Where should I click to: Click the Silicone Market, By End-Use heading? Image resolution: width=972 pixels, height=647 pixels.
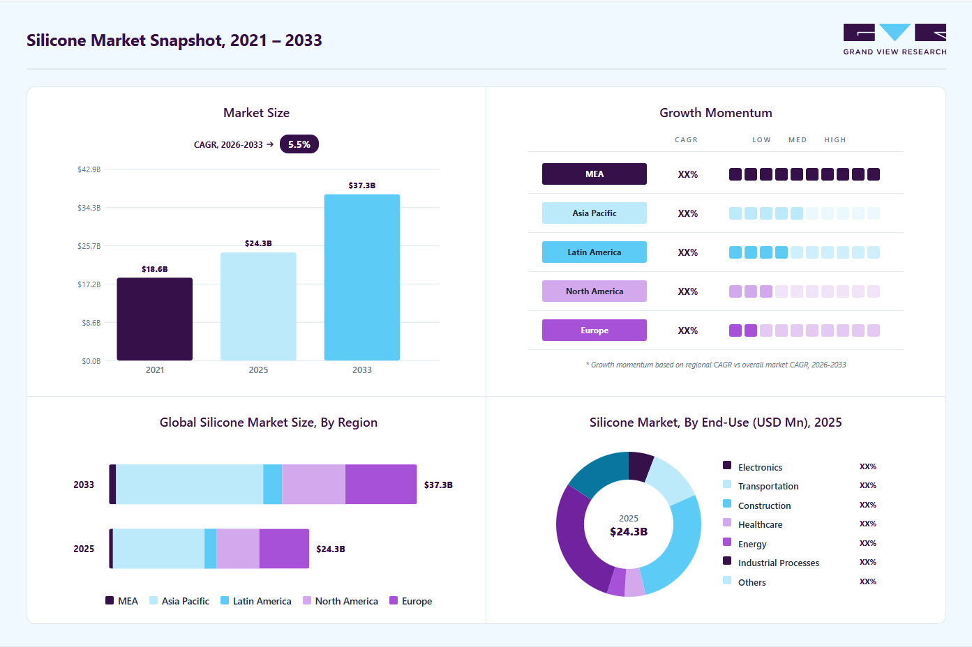(x=716, y=423)
